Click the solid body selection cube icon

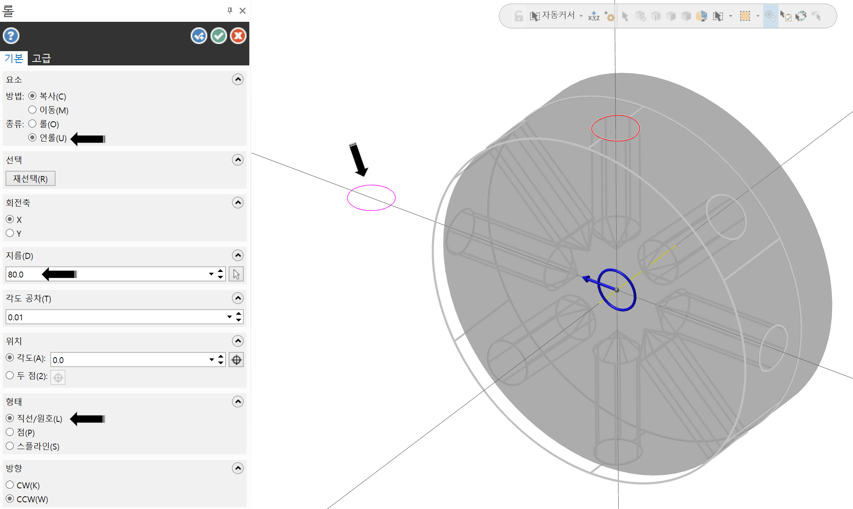pyautogui.click(x=686, y=16)
